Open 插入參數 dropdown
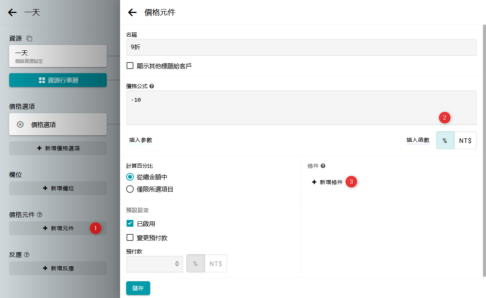 (x=141, y=140)
